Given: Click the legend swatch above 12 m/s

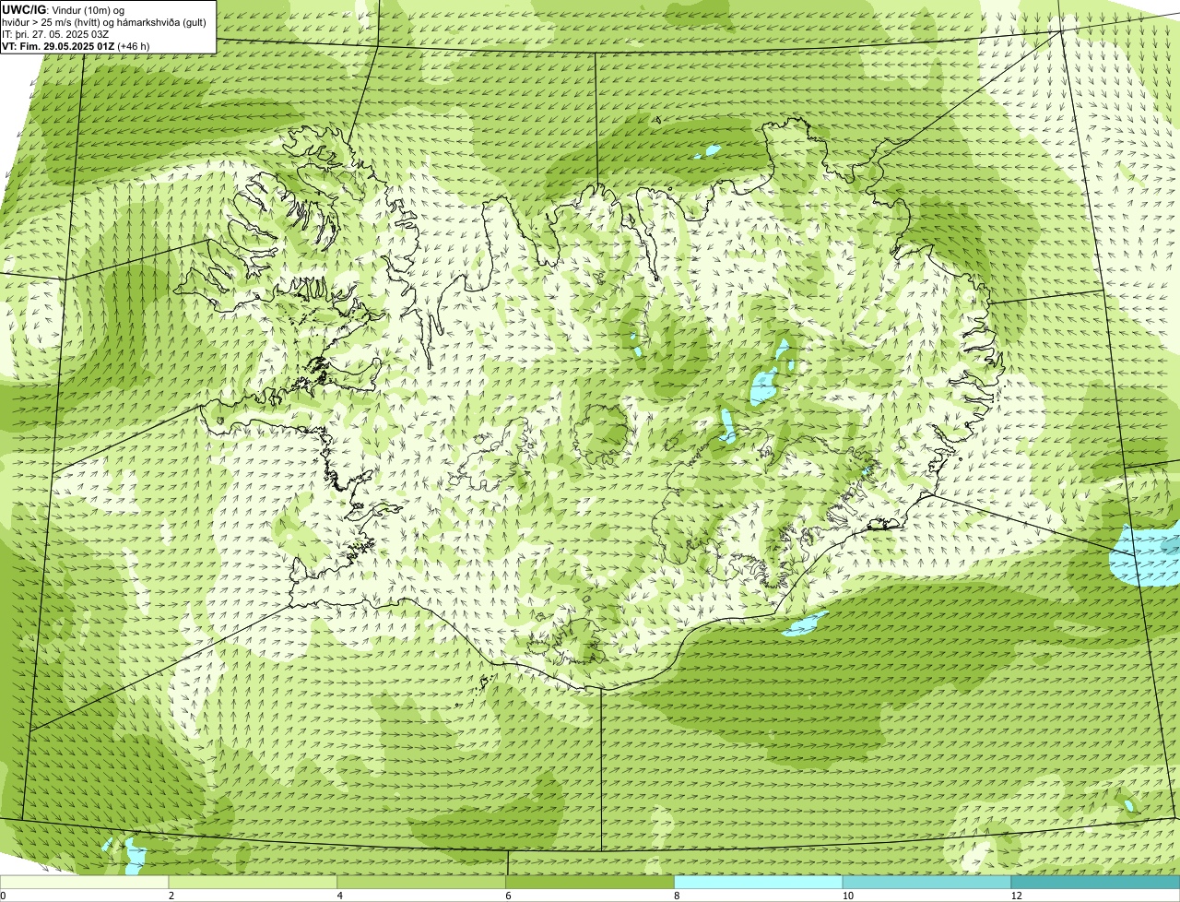Looking at the screenshot, I should [x=1096, y=882].
